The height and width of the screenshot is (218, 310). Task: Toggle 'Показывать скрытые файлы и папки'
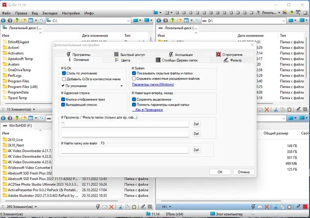click(x=134, y=73)
